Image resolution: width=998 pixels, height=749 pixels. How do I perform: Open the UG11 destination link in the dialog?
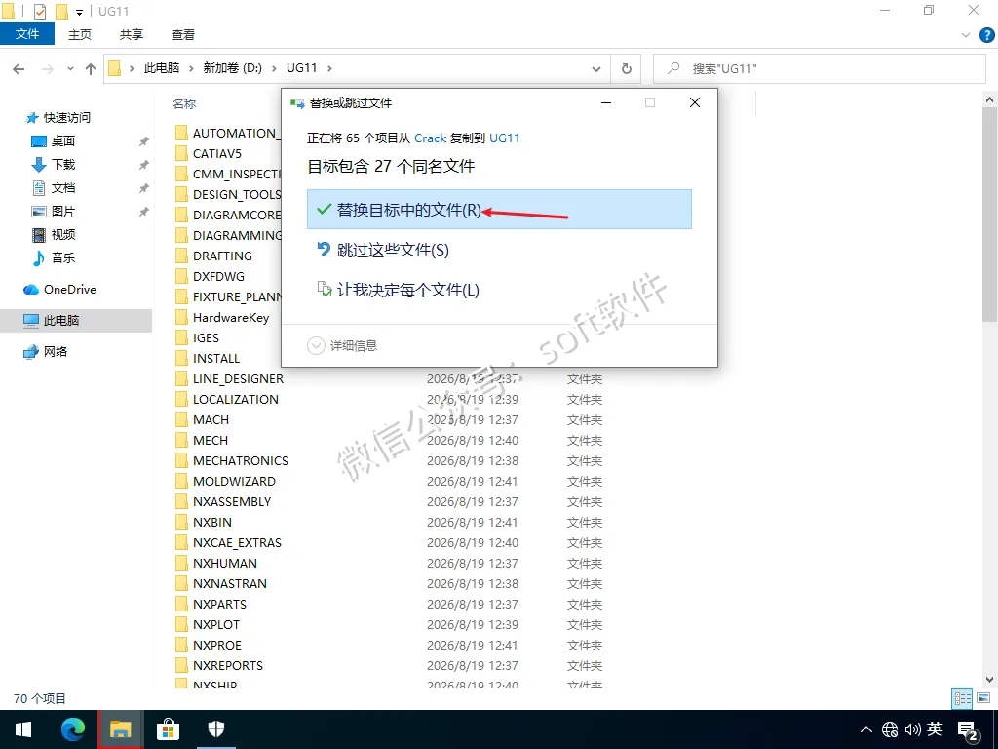[504, 138]
